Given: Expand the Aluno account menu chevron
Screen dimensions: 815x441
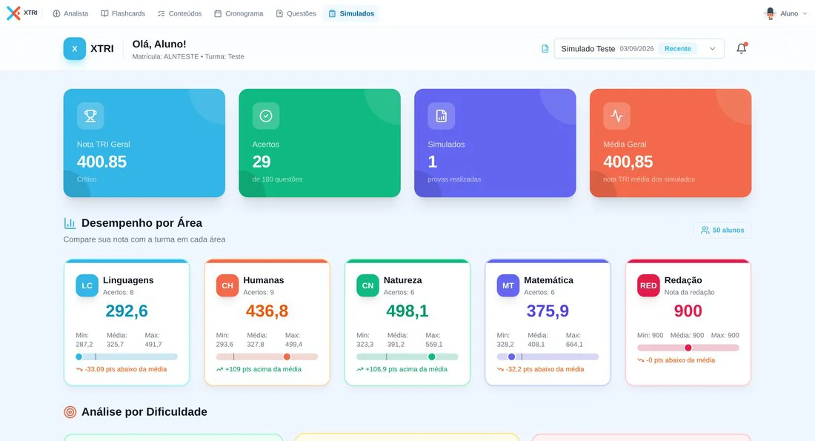Looking at the screenshot, I should tap(805, 13).
